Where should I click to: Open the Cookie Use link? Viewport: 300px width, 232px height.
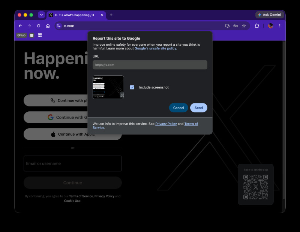click(72, 201)
